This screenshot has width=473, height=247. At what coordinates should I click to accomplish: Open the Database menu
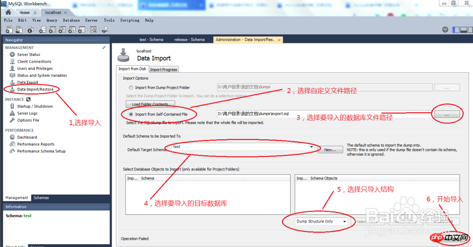[x=72, y=20]
